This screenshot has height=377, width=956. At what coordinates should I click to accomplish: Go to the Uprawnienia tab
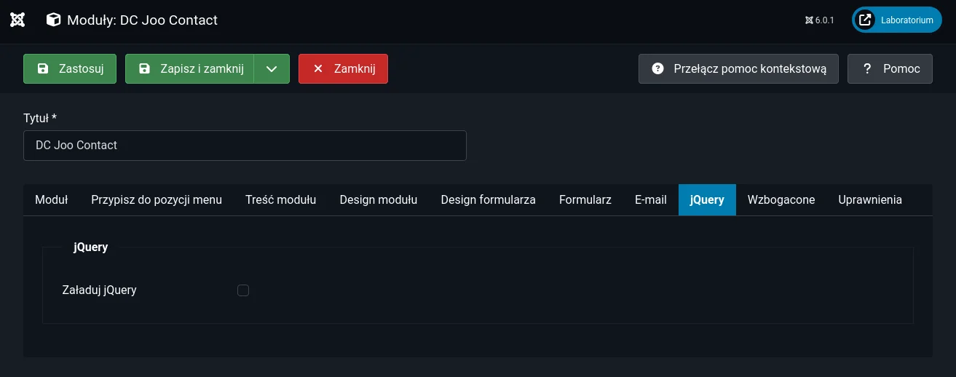870,199
